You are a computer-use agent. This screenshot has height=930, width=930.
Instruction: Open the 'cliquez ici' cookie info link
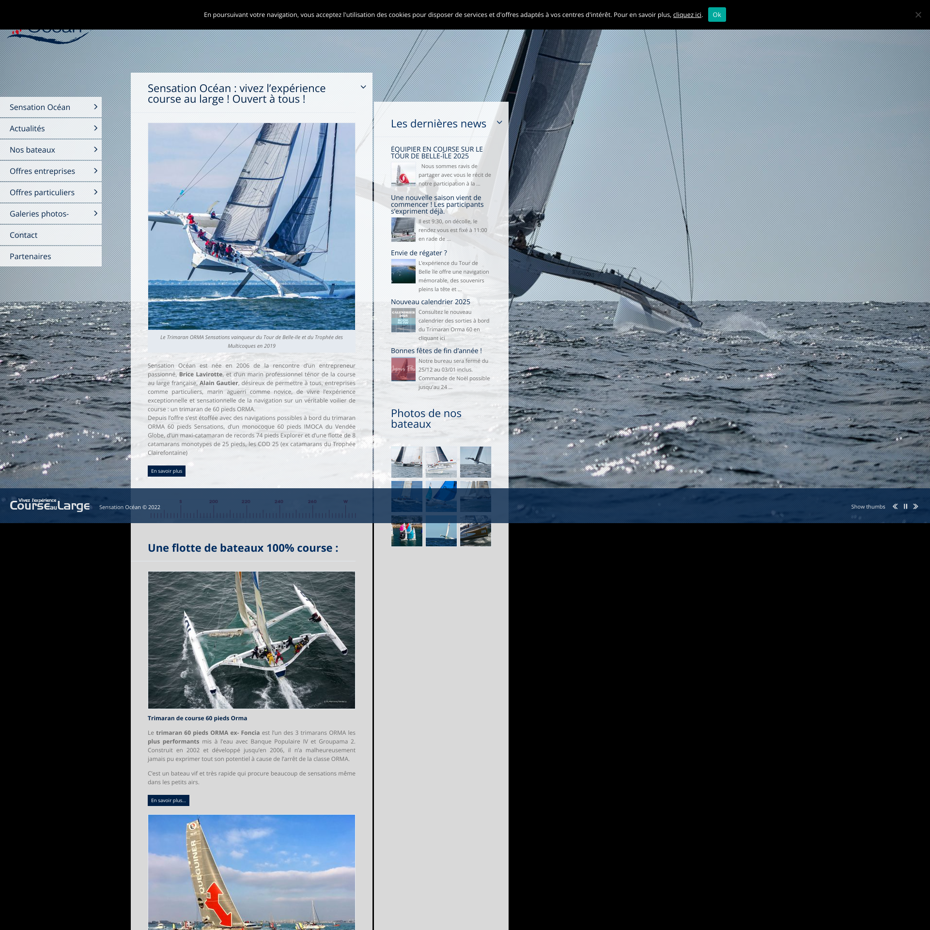pos(687,15)
